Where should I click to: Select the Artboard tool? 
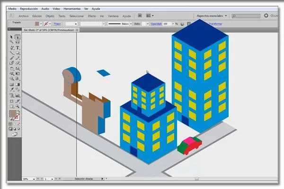[x=12, y=101]
